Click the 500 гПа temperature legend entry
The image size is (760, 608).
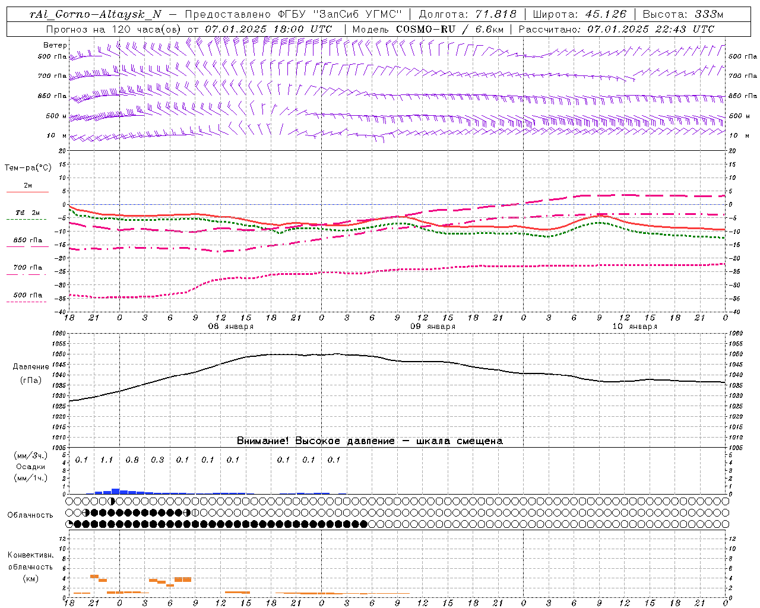point(28,295)
